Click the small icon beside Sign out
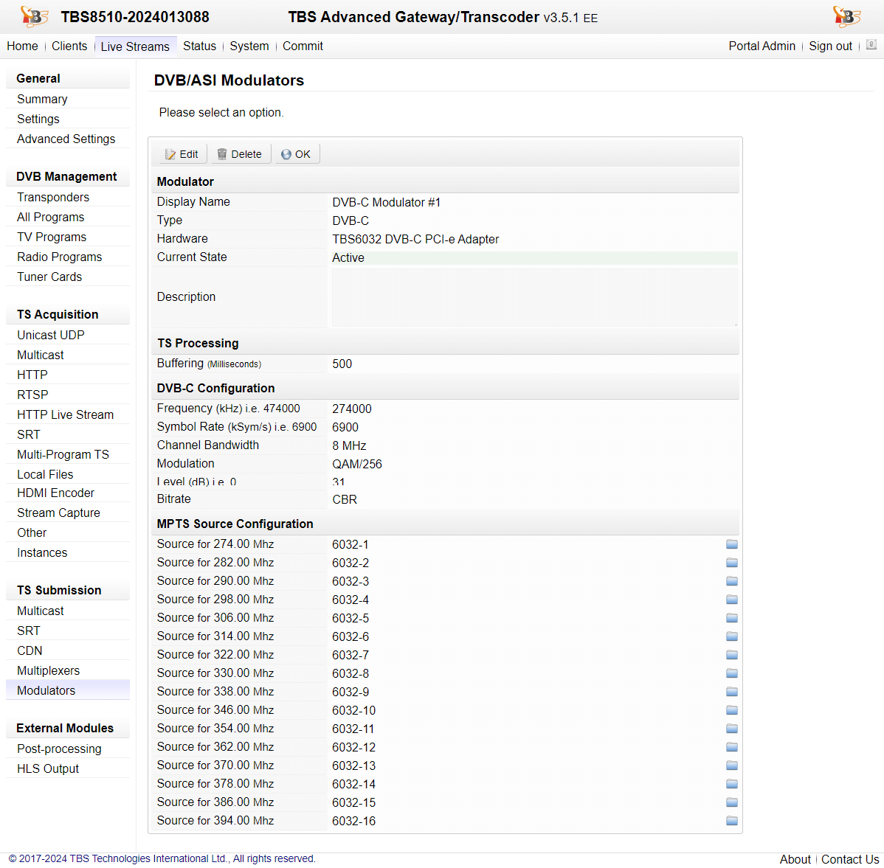 tap(871, 45)
